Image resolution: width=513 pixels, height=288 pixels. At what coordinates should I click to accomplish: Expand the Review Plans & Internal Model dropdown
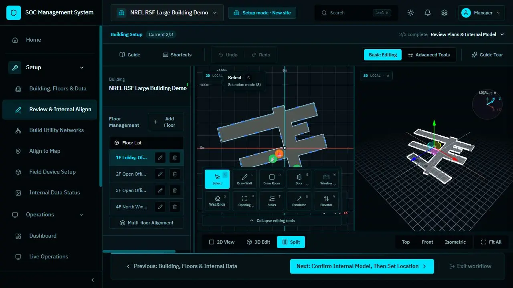pyautogui.click(x=467, y=34)
